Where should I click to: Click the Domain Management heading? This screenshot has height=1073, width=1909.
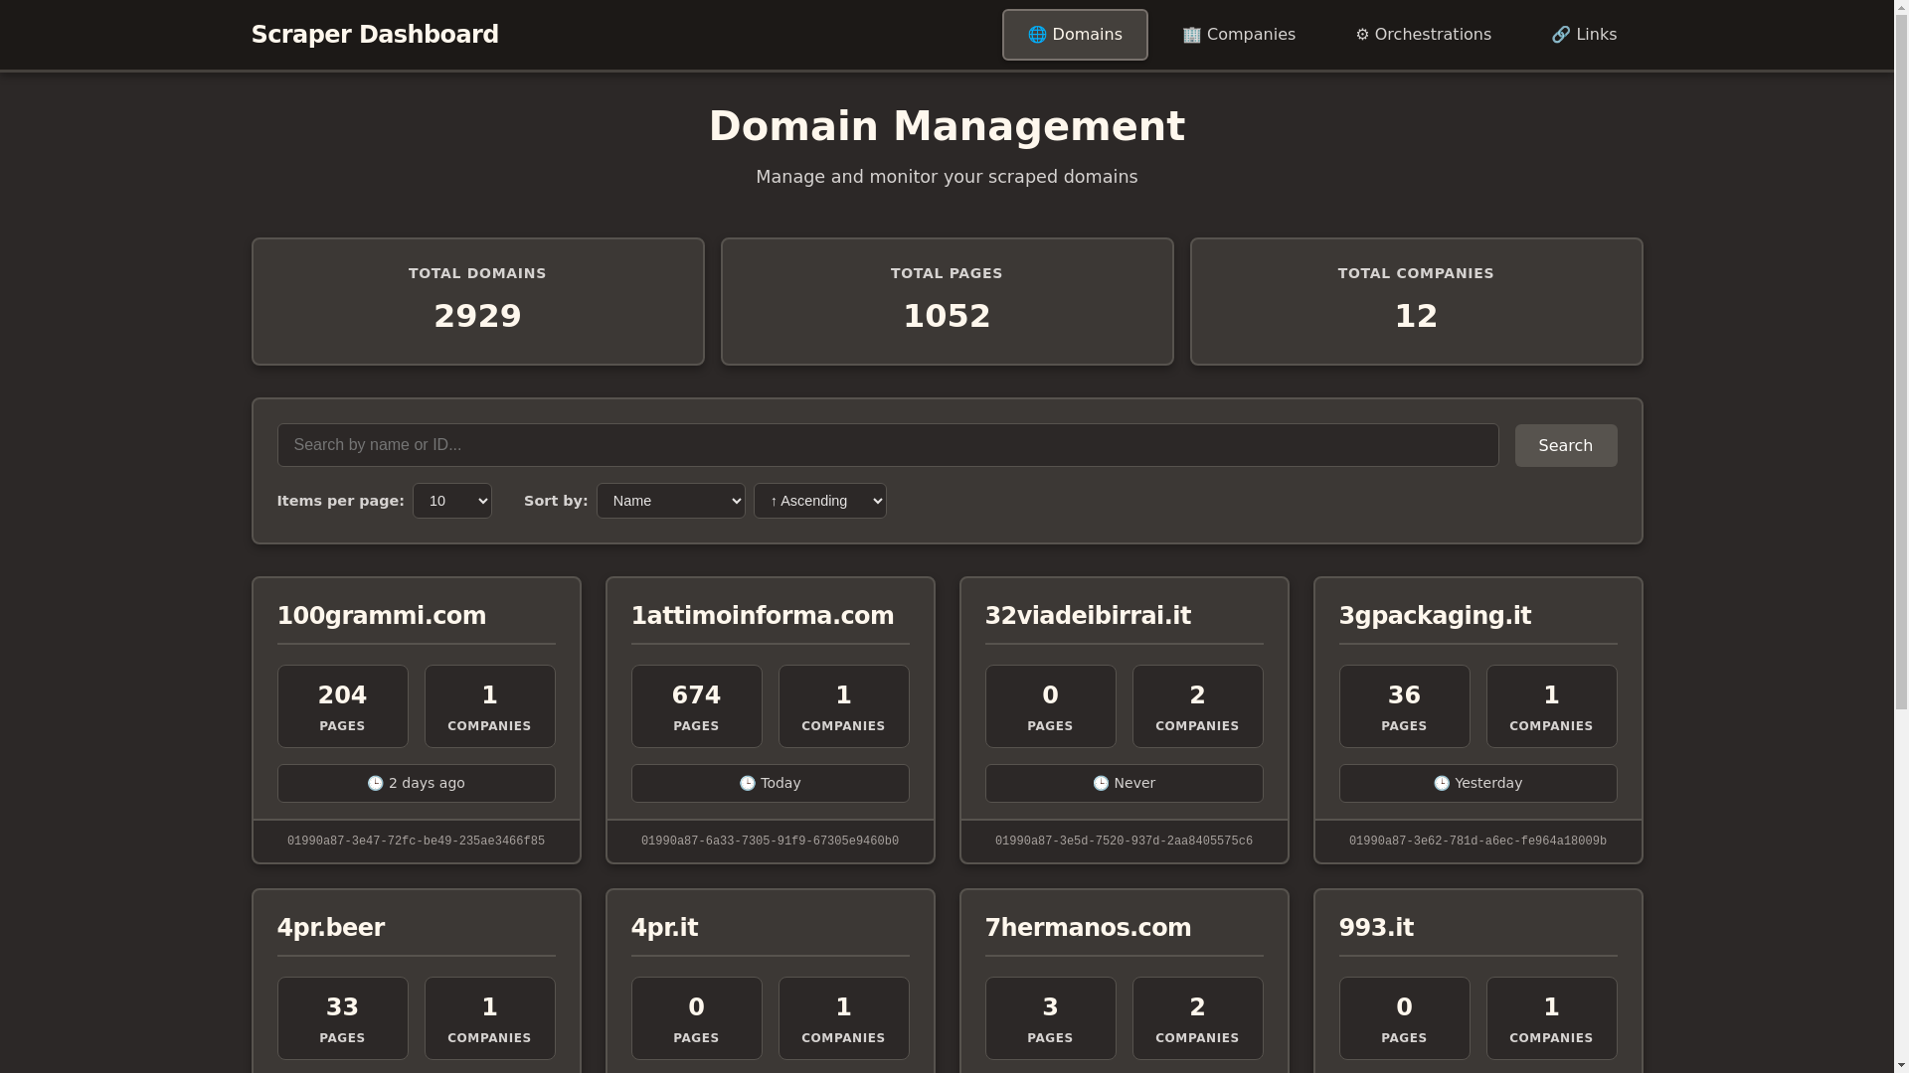947,126
